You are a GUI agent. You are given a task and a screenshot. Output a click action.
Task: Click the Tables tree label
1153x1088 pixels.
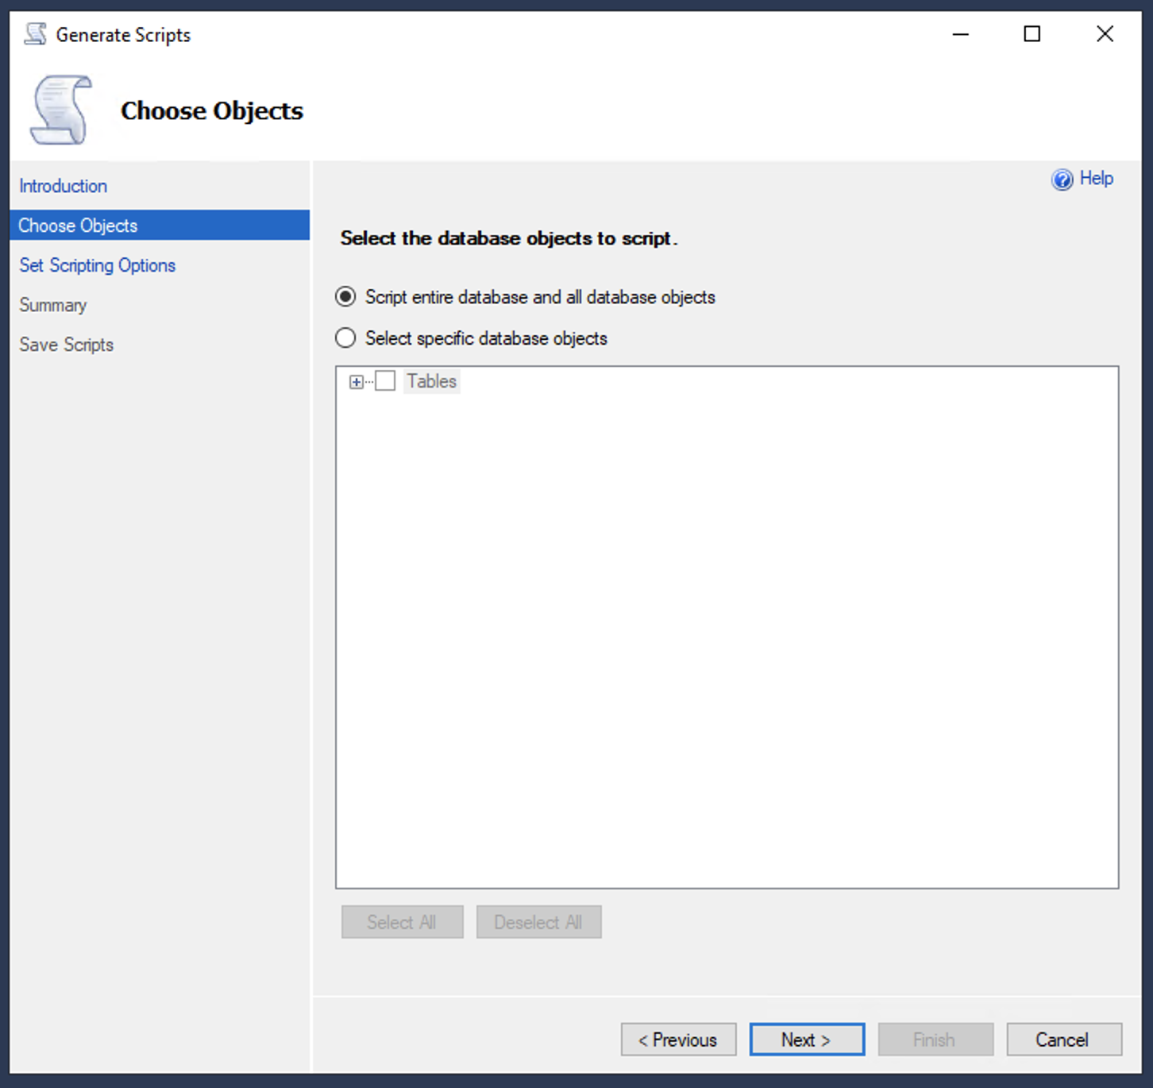[x=432, y=381]
